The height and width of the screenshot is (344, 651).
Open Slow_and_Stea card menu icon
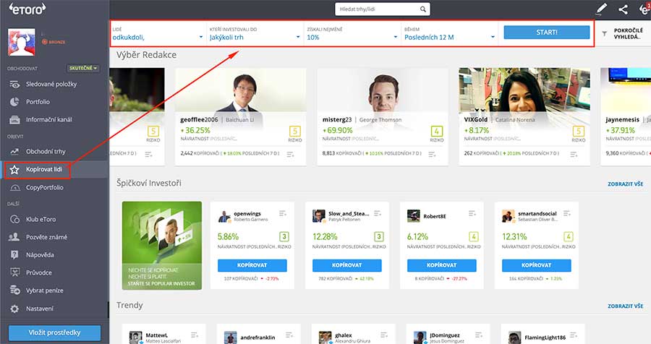(378, 213)
